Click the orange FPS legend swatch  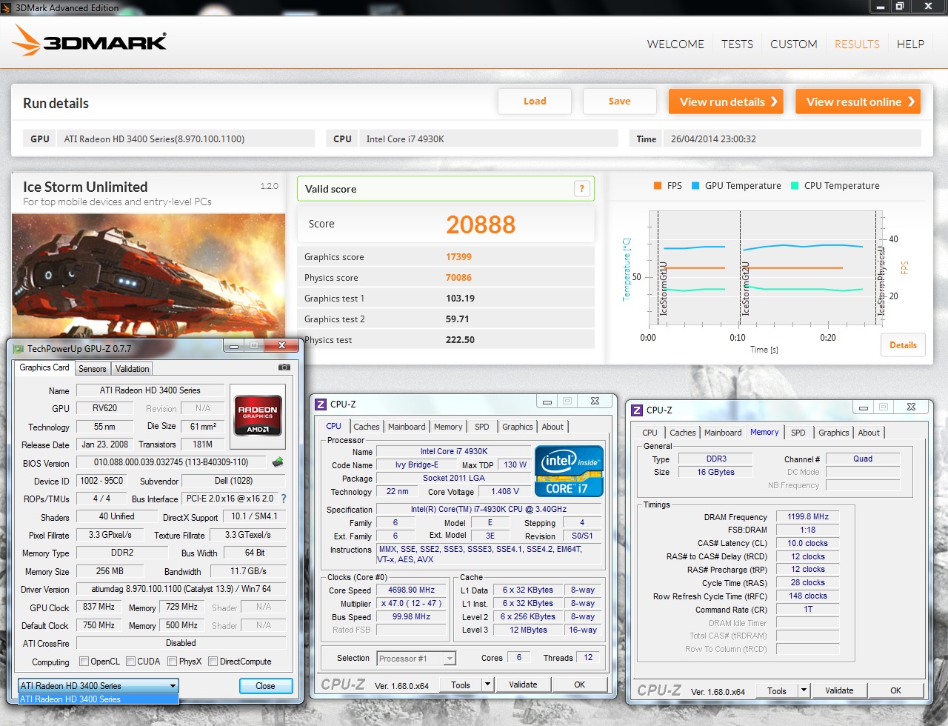coord(658,186)
